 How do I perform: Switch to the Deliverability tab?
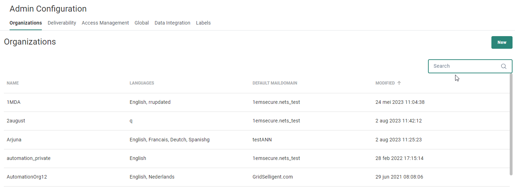click(x=62, y=23)
